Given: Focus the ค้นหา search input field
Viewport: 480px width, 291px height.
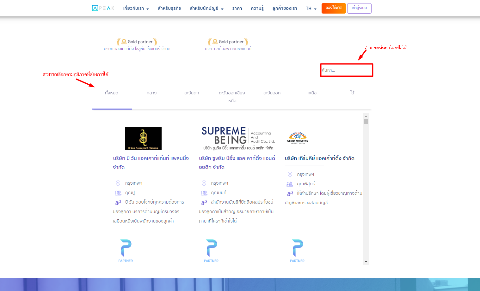Looking at the screenshot, I should pos(347,70).
